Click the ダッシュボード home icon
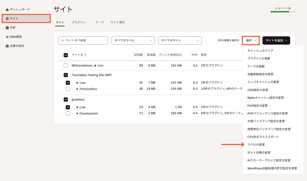This screenshot has height=181, width=307. (7, 10)
